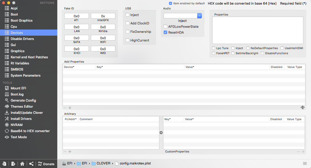Remove a row from Add Properties table
Image resolution: width=311 pixels, height=168 pixels.
point(65,108)
